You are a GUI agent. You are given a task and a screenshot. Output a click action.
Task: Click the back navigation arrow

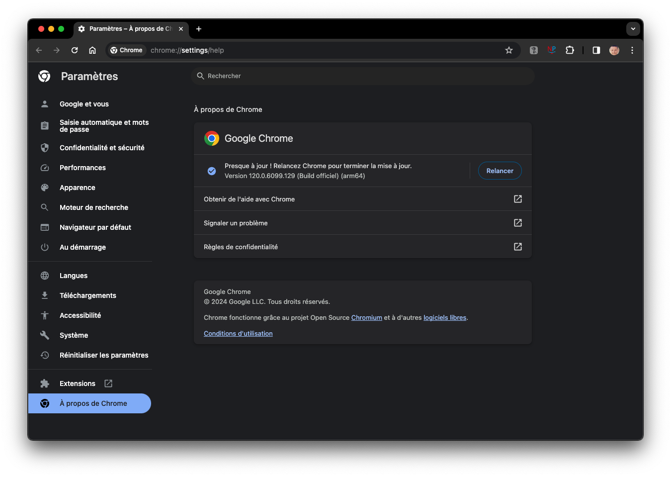(x=39, y=50)
